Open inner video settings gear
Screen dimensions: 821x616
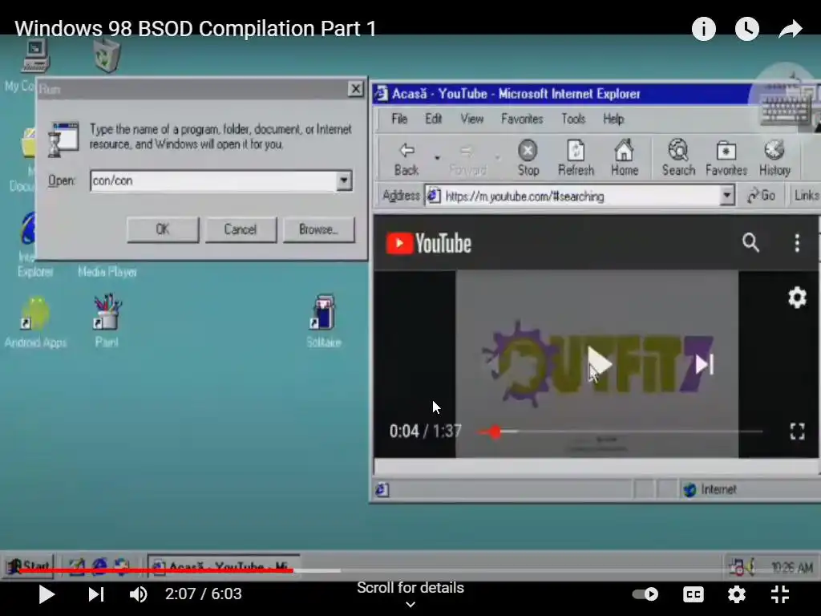797,298
